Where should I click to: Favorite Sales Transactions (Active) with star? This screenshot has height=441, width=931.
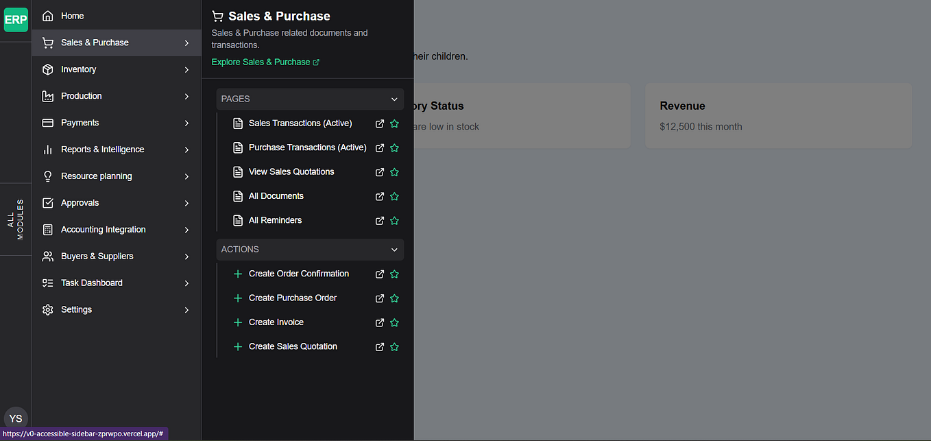click(x=394, y=124)
